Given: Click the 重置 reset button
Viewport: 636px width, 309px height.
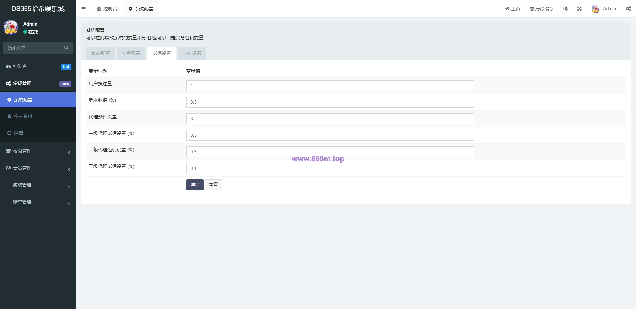Looking at the screenshot, I should pos(213,185).
